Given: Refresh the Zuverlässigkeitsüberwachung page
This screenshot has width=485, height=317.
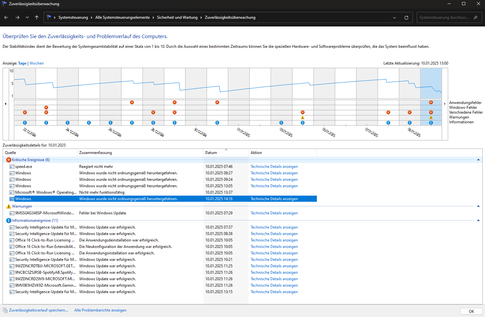Looking at the screenshot, I should (x=406, y=17).
